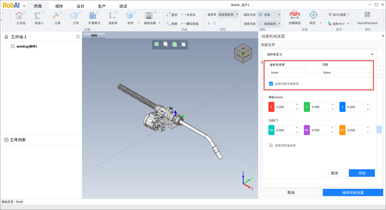This screenshot has height=210, width=386.
Task: Open 捕捉方式 对象 dropdown
Action: (x=269, y=15)
